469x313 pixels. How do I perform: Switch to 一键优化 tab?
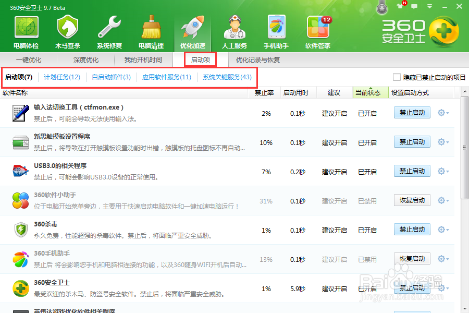[x=29, y=60]
